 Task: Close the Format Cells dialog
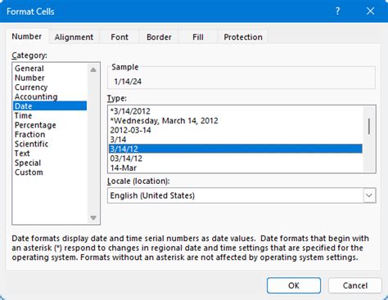click(x=370, y=11)
